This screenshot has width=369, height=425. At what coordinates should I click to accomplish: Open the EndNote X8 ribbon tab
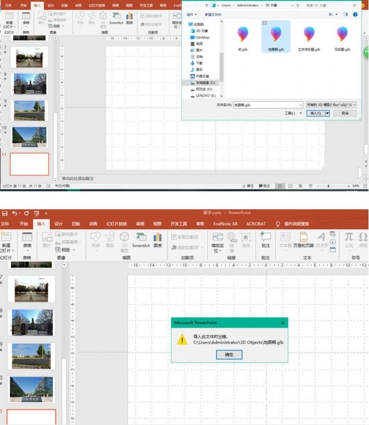tap(225, 224)
